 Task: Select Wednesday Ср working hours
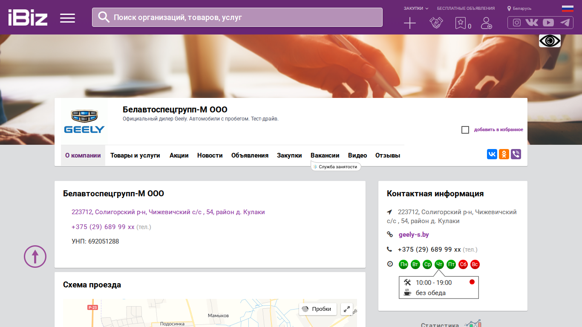coord(427,264)
